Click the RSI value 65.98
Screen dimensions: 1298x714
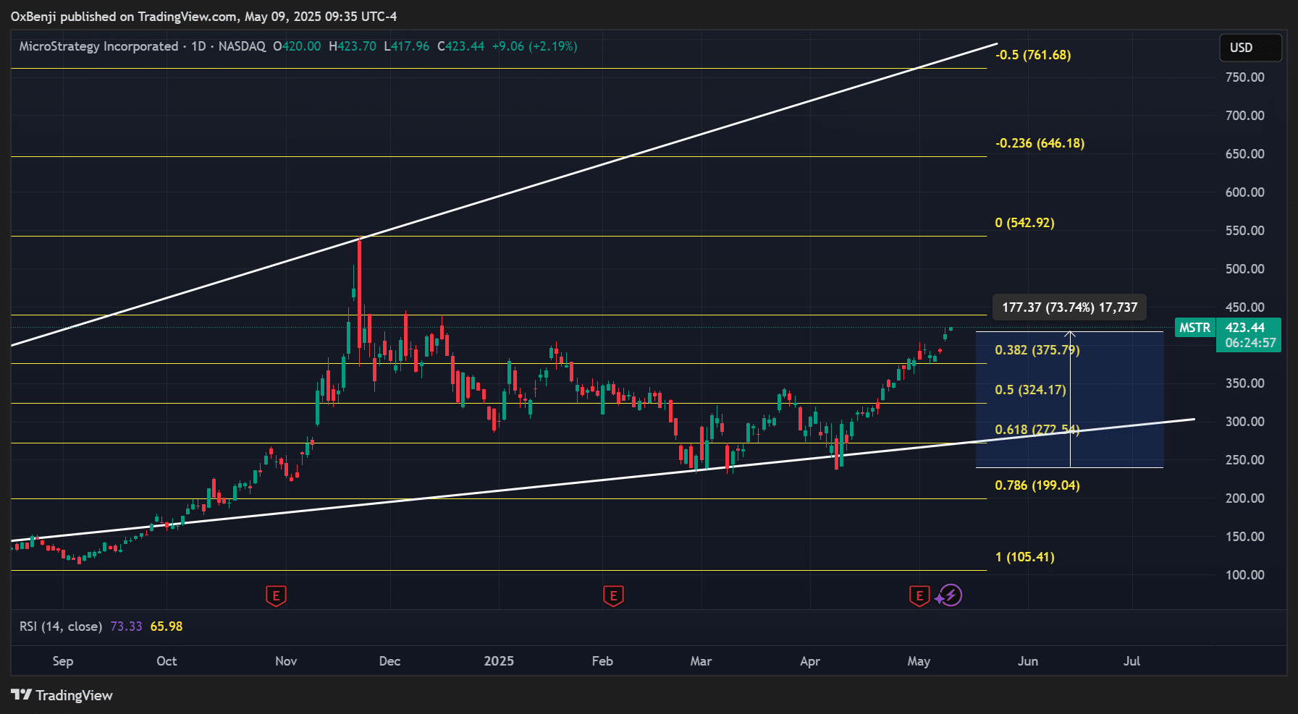(x=167, y=626)
